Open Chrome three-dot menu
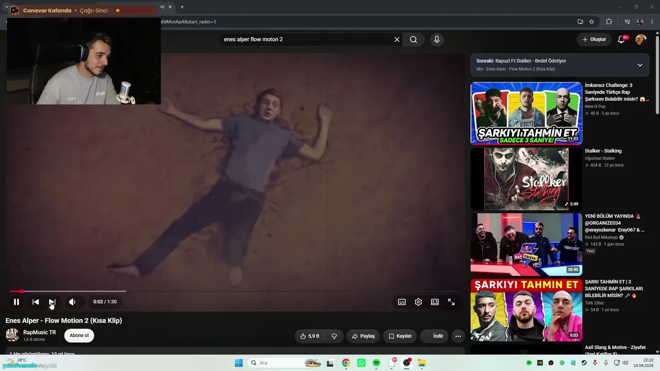This screenshot has width=660, height=371. click(652, 22)
